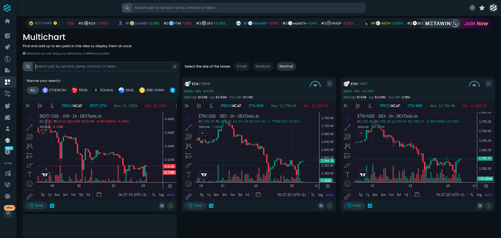501x238 pixels.
Task: Select Normal box size
Action: pyautogui.click(x=286, y=66)
